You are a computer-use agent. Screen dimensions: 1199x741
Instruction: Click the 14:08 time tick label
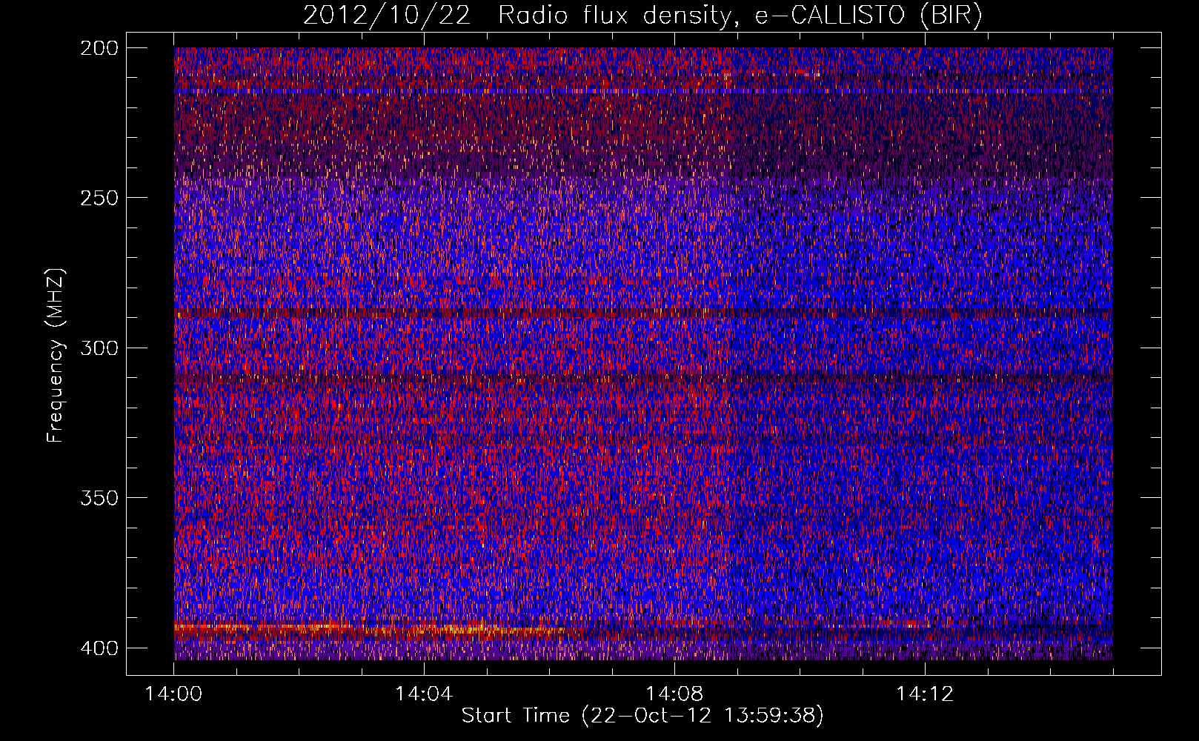(x=674, y=694)
